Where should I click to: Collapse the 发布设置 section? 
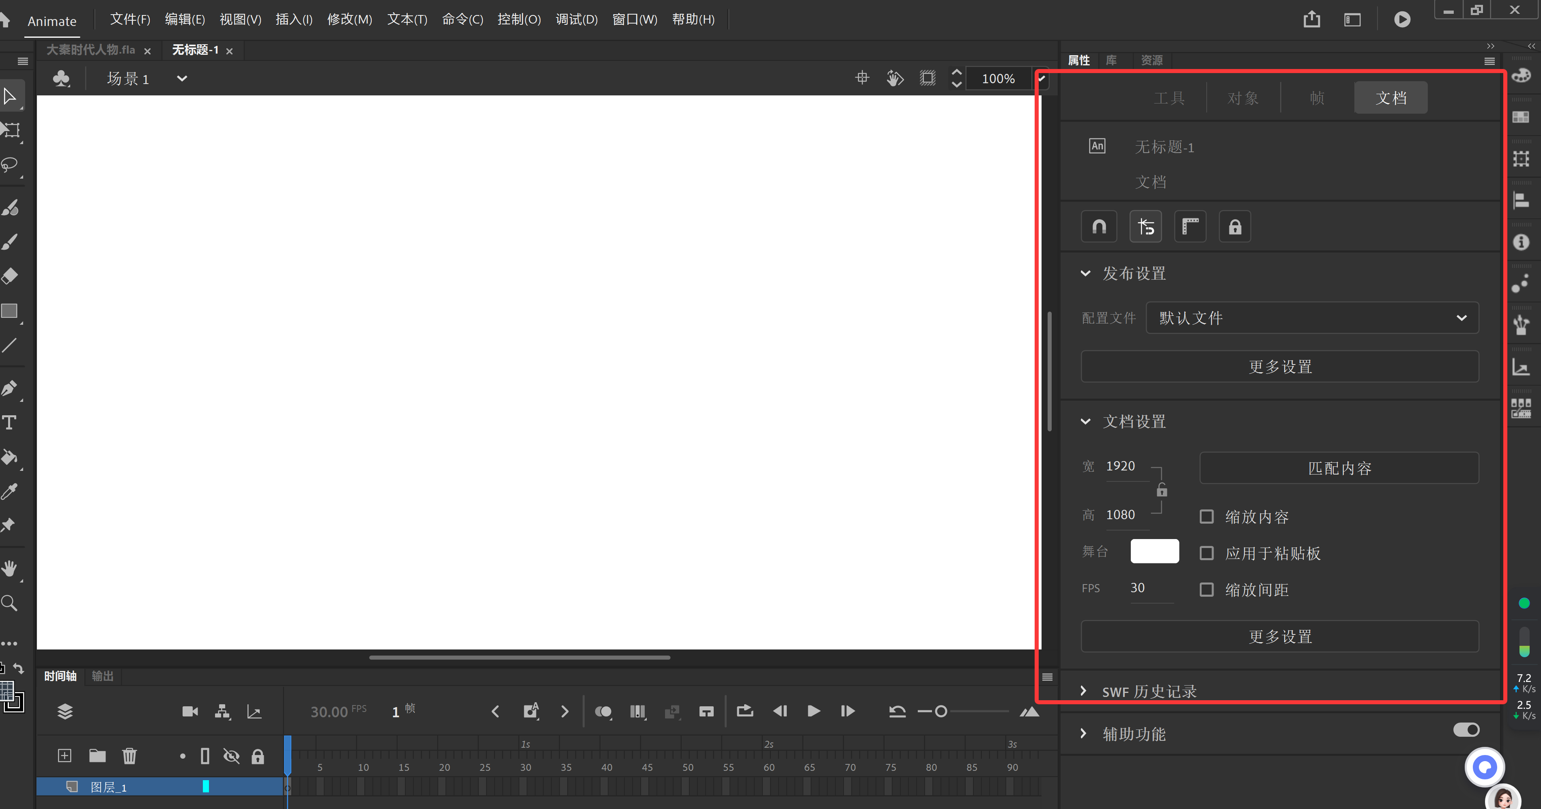(1085, 274)
